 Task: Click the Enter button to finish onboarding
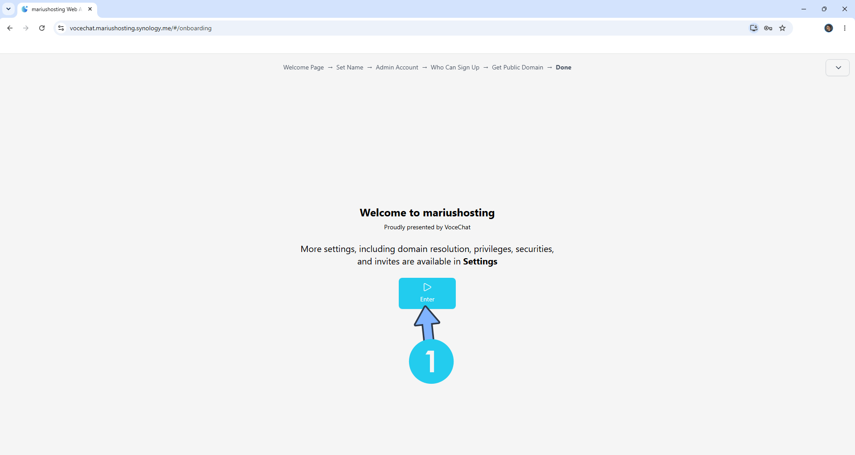tap(427, 293)
